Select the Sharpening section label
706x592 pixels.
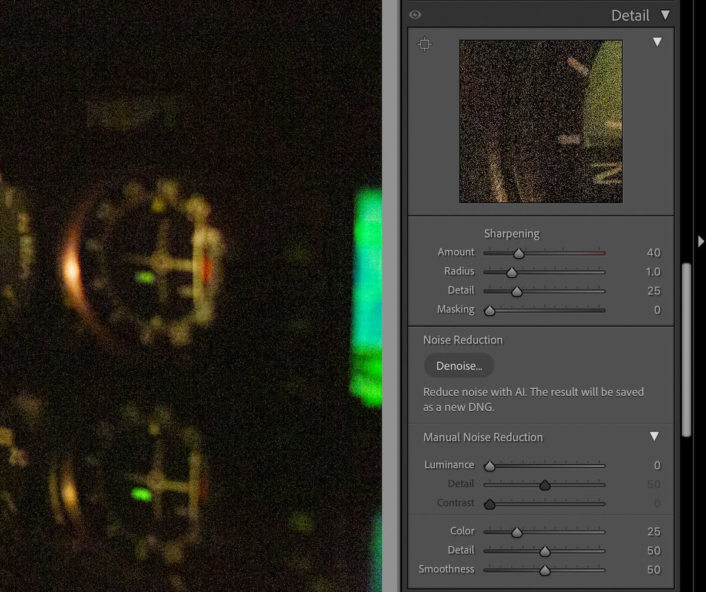(511, 234)
